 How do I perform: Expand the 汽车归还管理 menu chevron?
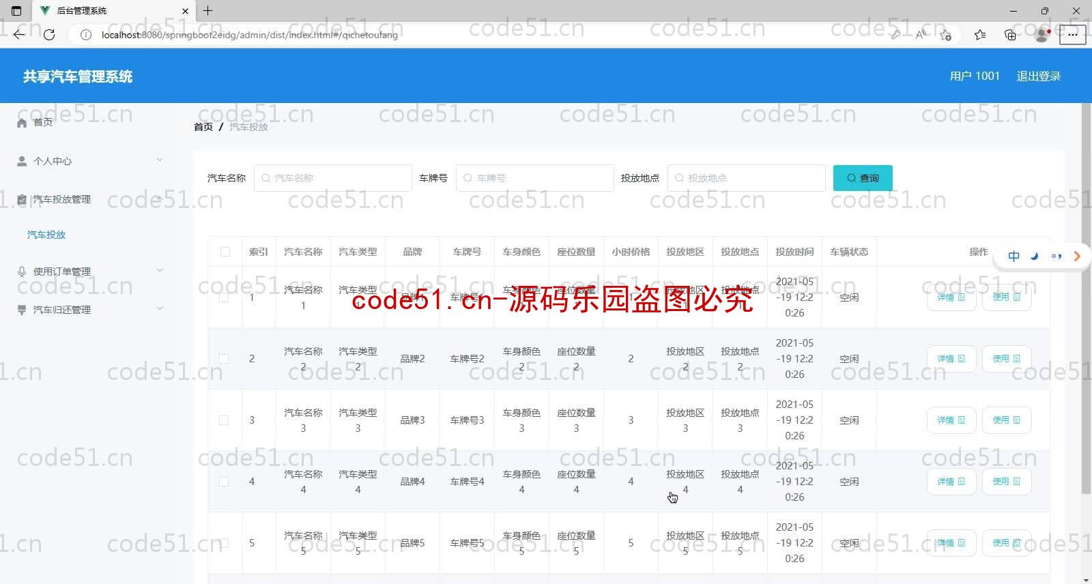click(160, 309)
